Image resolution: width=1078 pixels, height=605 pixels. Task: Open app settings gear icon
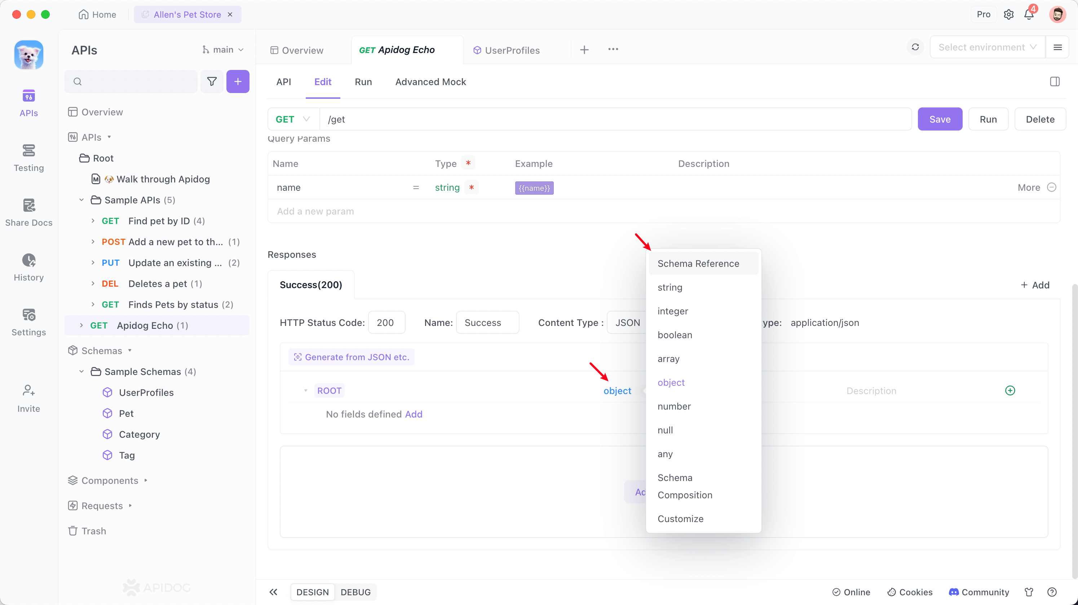[x=1008, y=14]
